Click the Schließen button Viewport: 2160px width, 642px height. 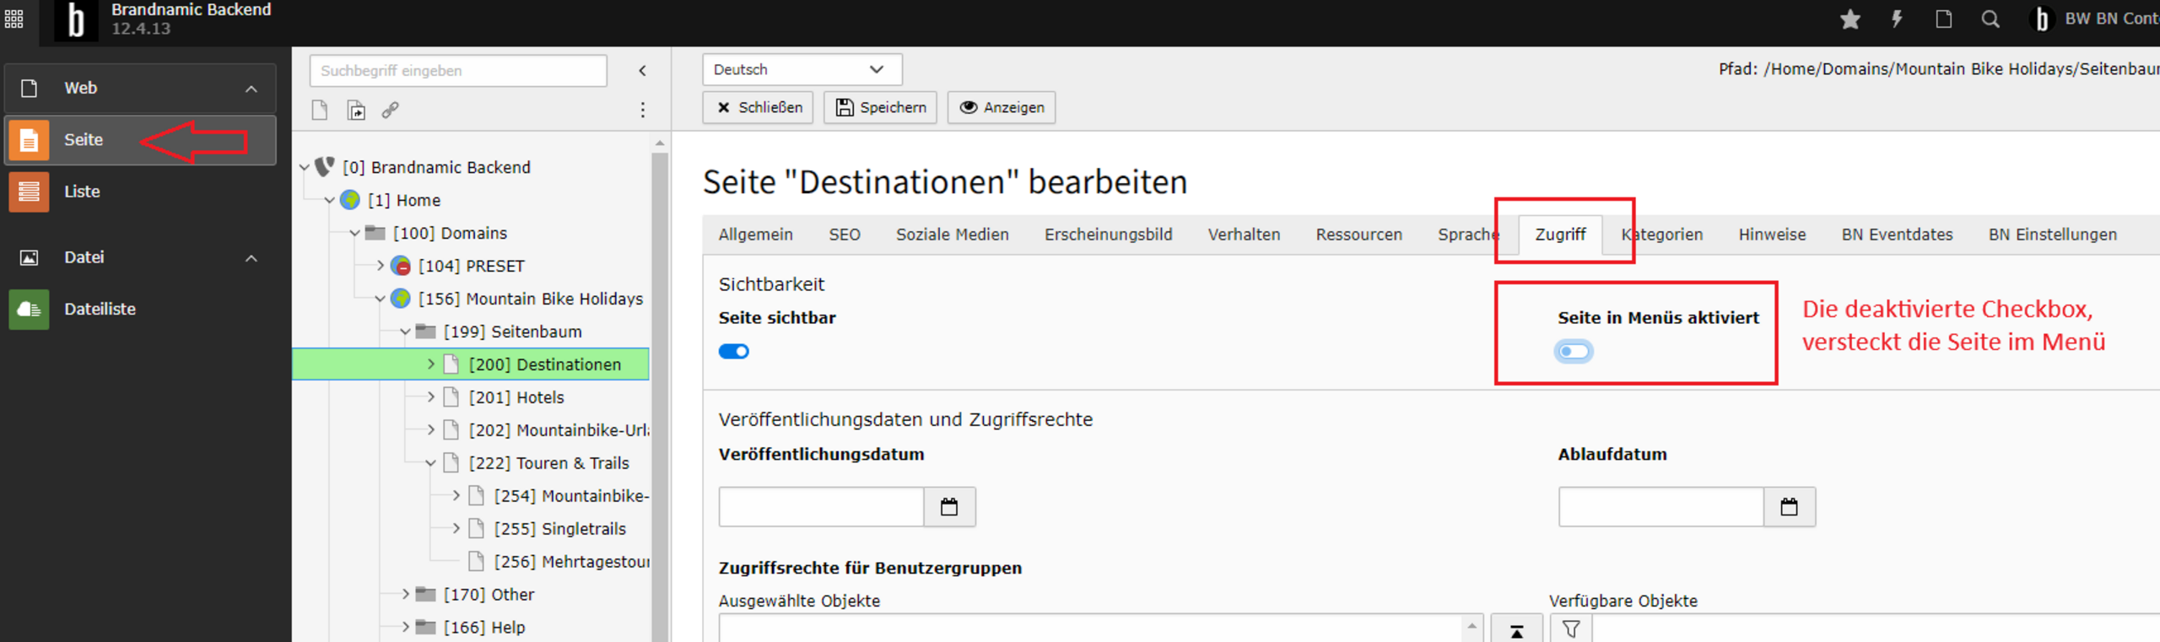[x=758, y=108]
